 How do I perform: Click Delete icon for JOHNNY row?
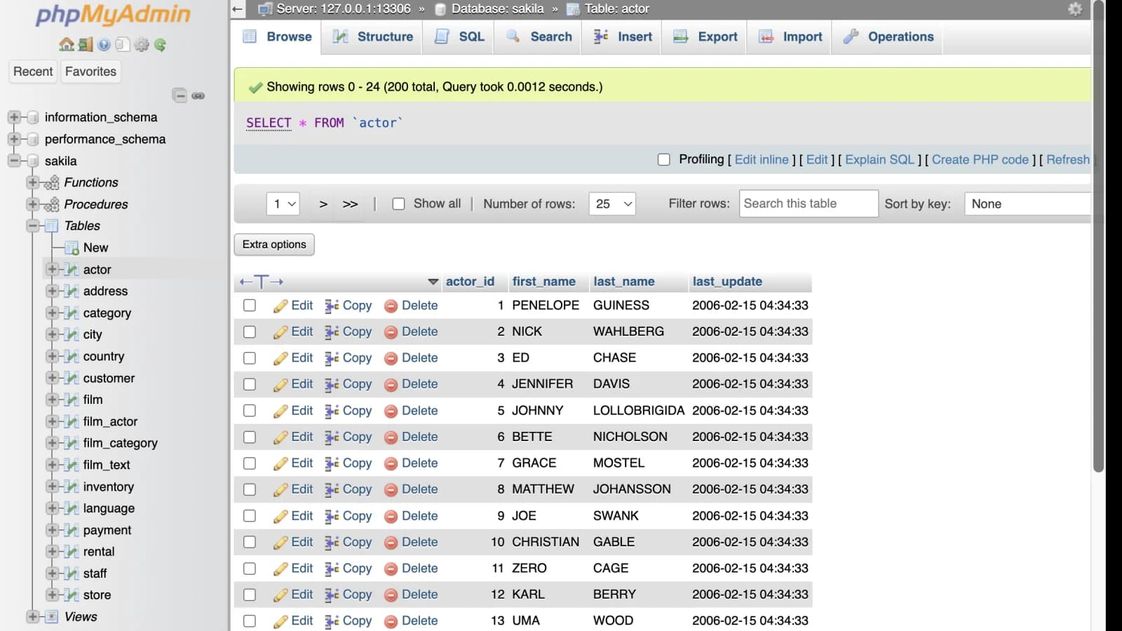pyautogui.click(x=391, y=411)
